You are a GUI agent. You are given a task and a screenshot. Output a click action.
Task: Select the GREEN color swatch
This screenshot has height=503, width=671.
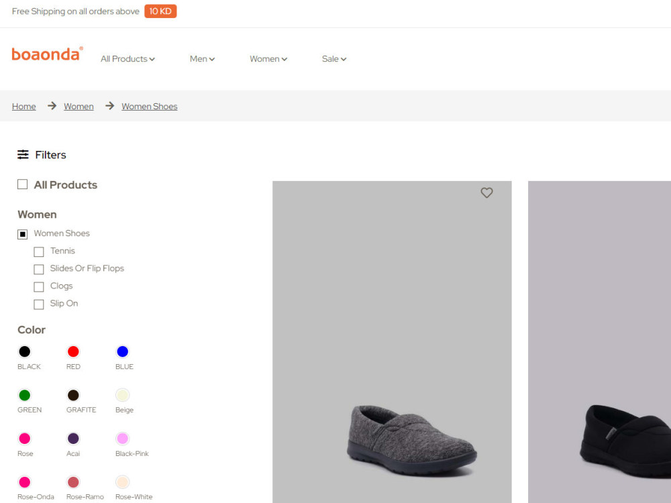click(24, 395)
